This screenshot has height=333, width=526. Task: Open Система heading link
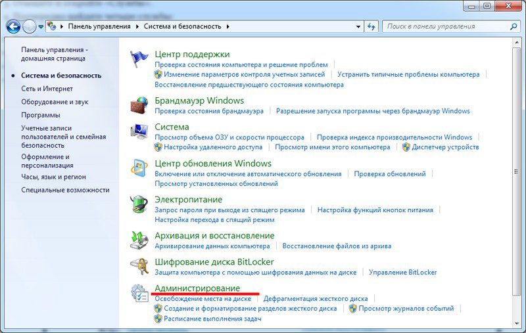(x=172, y=127)
